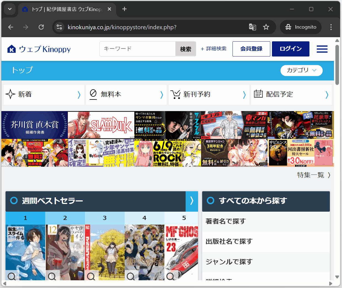Reload the page
This screenshot has height=288, width=342.
pos(41,27)
